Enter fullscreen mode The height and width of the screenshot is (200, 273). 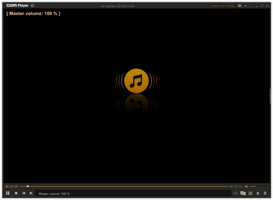[x=250, y=6]
